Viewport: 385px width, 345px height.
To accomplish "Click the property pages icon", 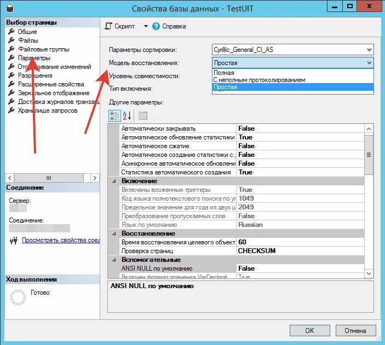I will click(x=143, y=116).
